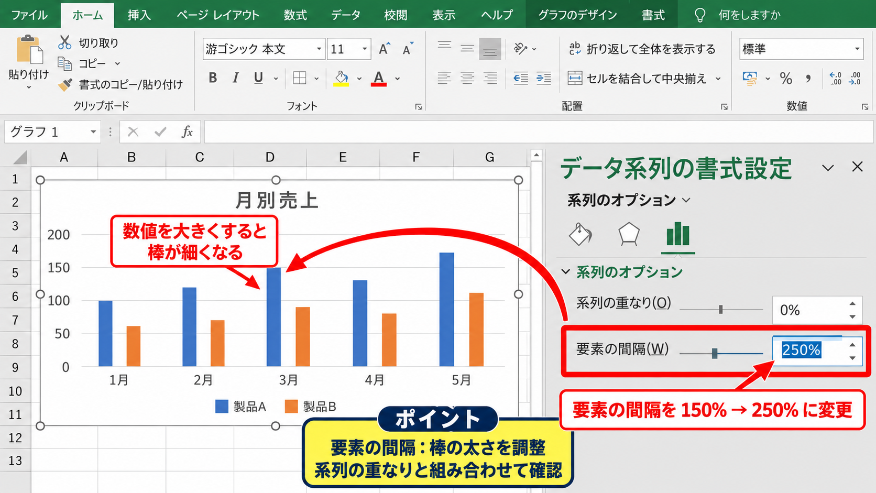Click the 要素の間隔 slider handle
This screenshot has width=876, height=493.
(715, 354)
